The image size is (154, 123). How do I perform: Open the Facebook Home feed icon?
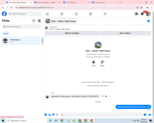(x=47, y=14)
